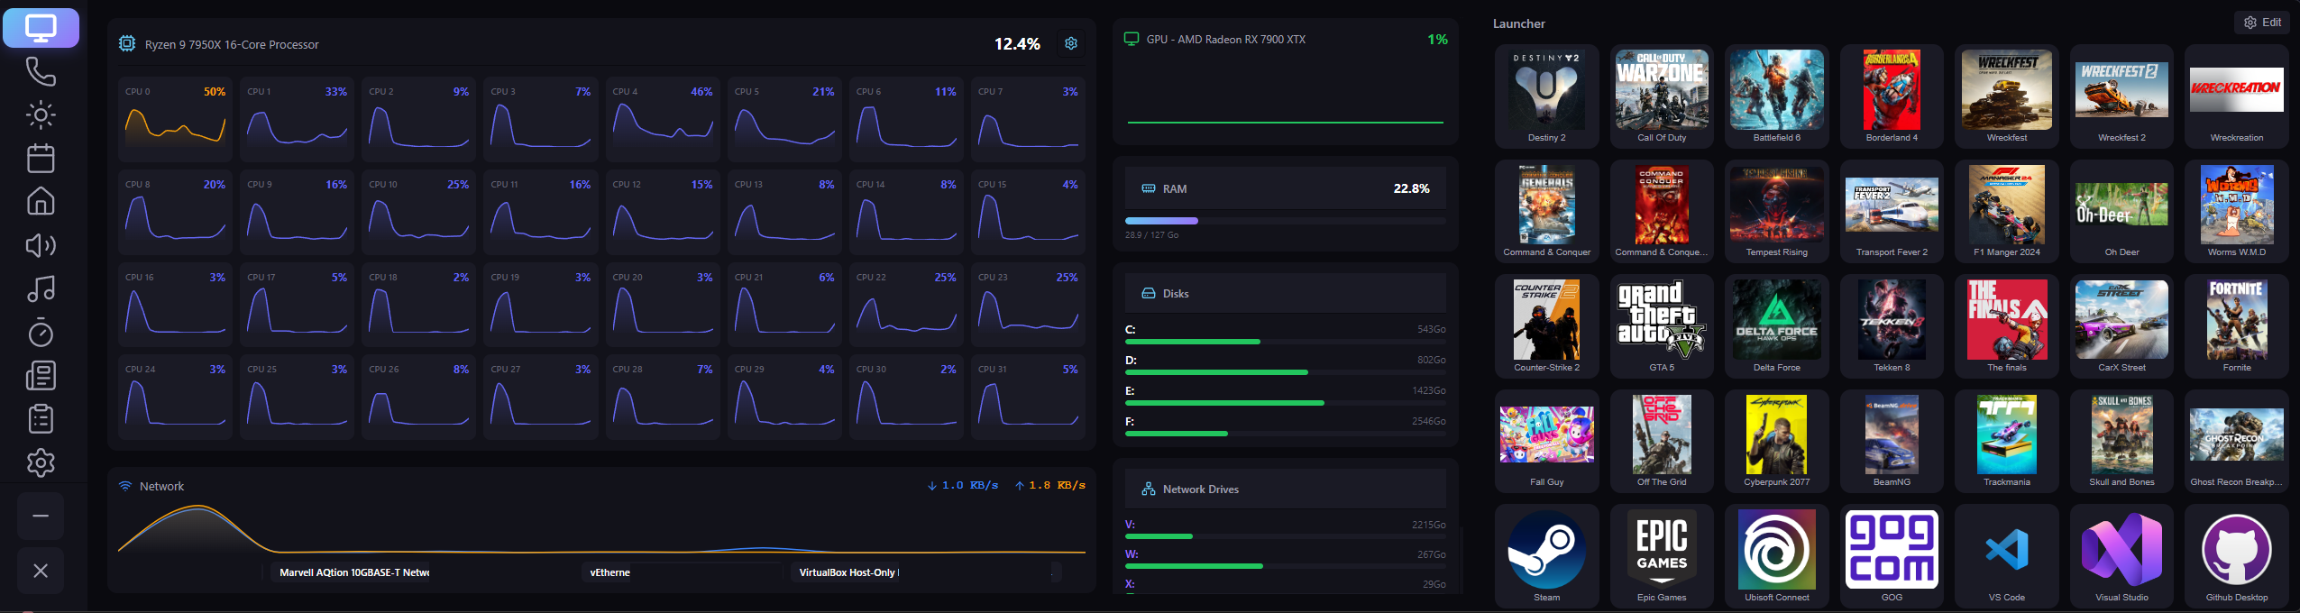Launch Fall Guy
This screenshot has height=613, width=2300.
tap(1546, 441)
